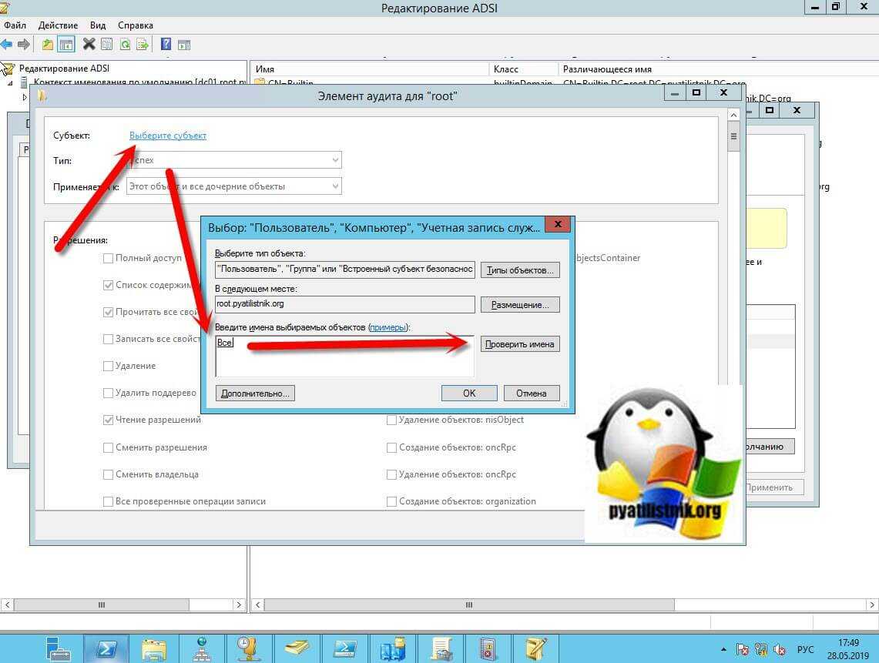
Task: Click the Up One Level folder icon
Action: click(x=48, y=45)
